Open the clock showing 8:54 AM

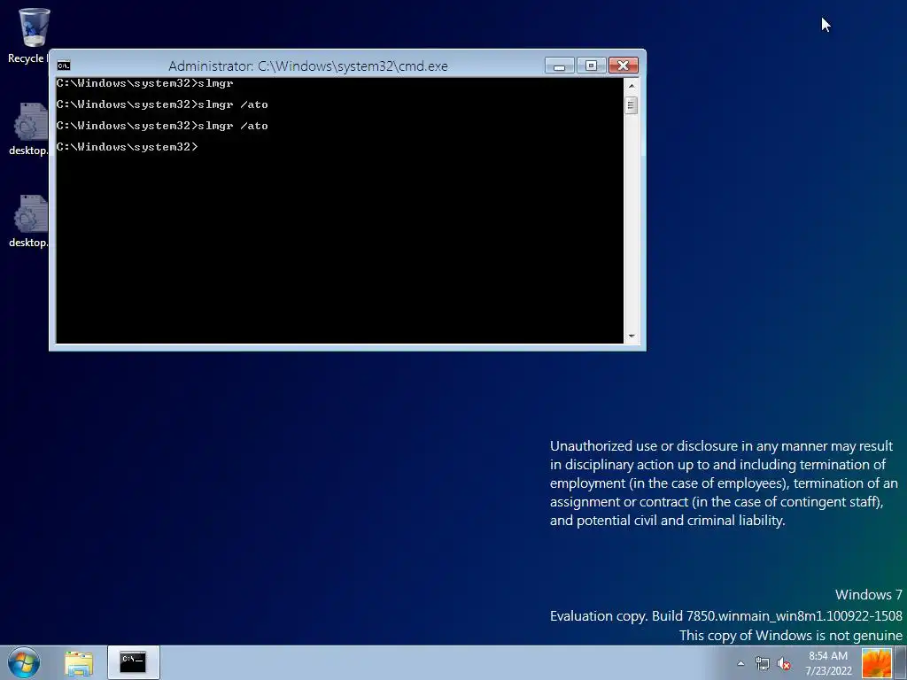tap(828, 663)
